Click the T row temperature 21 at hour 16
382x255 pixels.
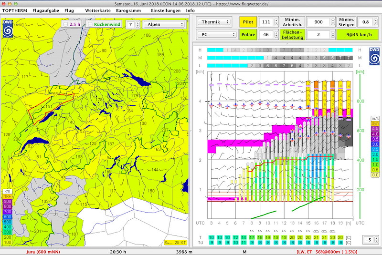[x=316, y=237]
